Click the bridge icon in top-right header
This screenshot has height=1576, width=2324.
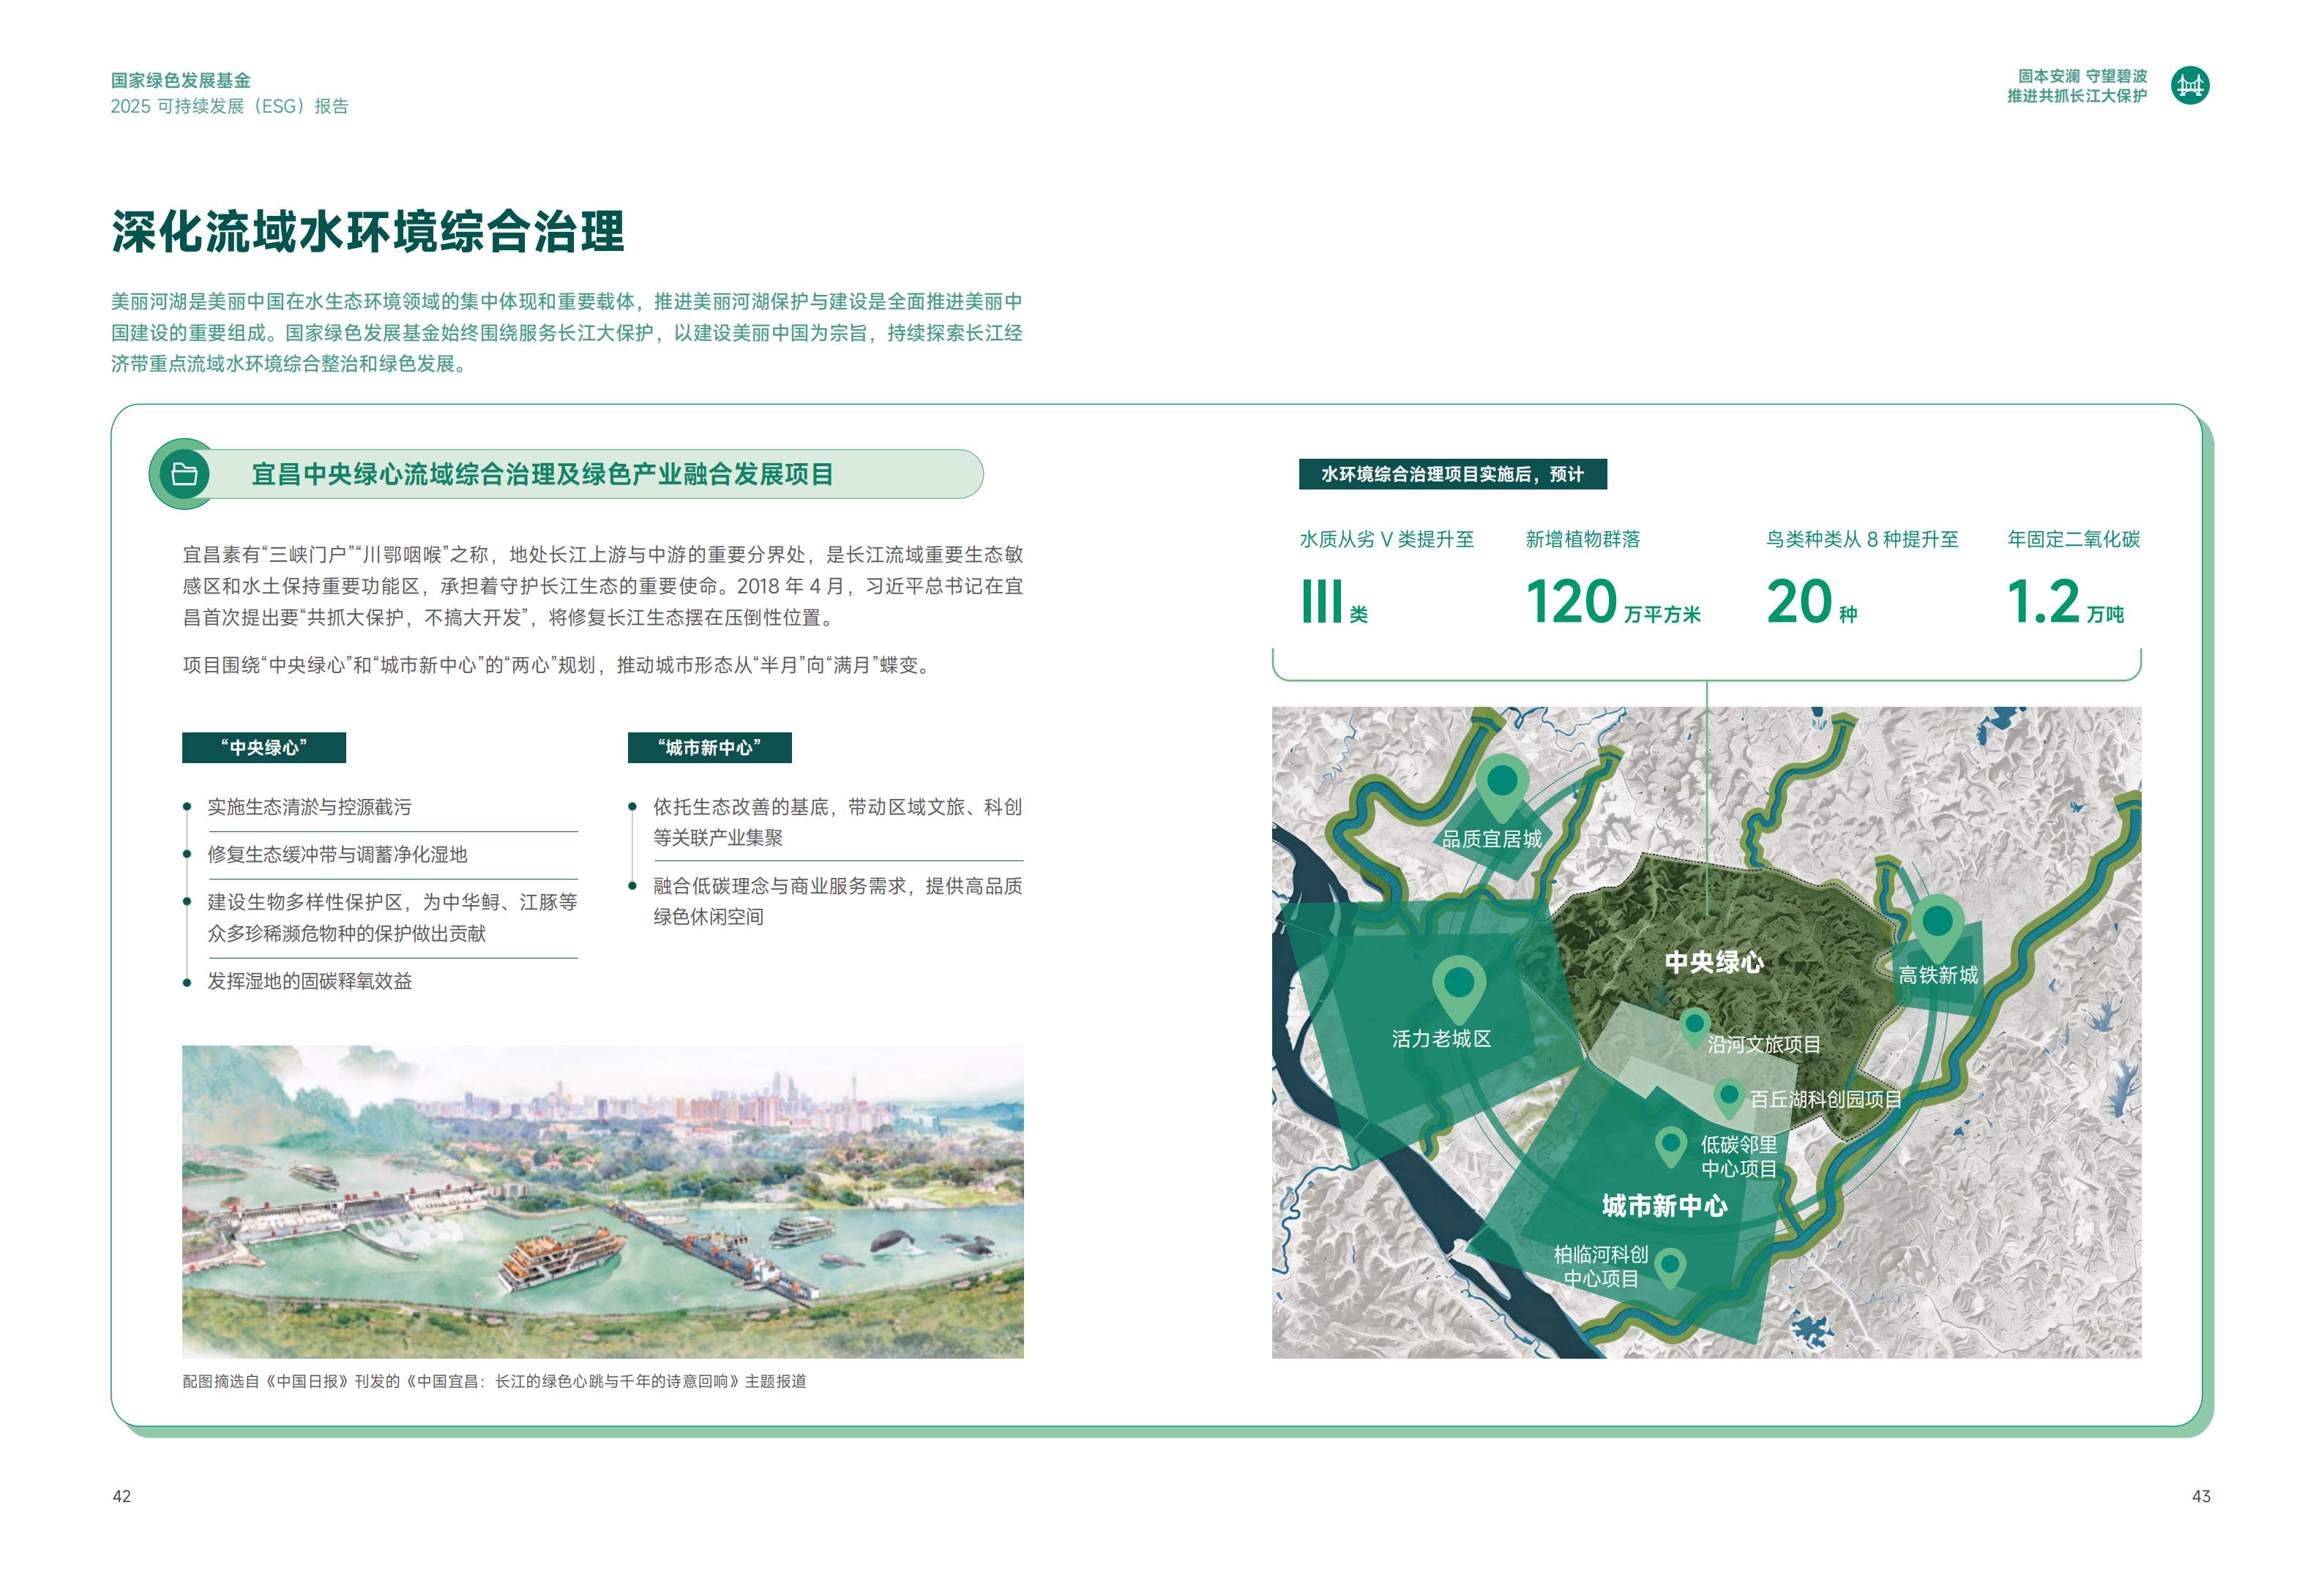pos(2190,86)
